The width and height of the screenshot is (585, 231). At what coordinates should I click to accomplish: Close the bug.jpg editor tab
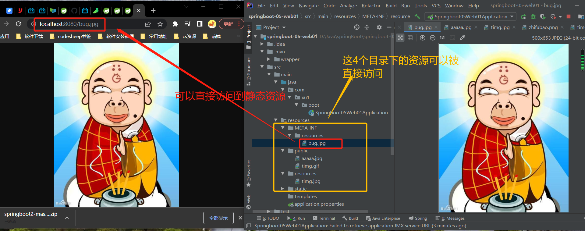click(436, 27)
